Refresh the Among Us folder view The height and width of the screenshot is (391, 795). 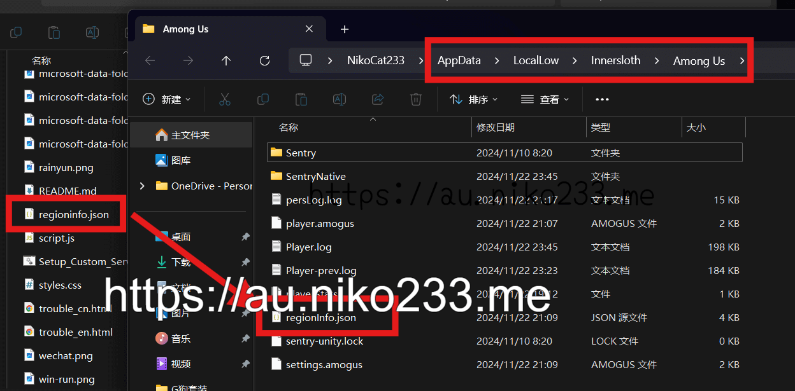[x=265, y=60]
